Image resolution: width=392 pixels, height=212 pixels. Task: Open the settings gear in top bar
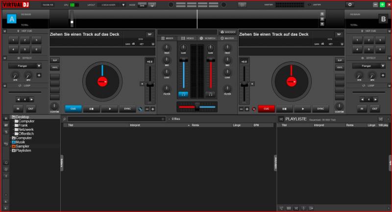pyautogui.click(x=350, y=4)
